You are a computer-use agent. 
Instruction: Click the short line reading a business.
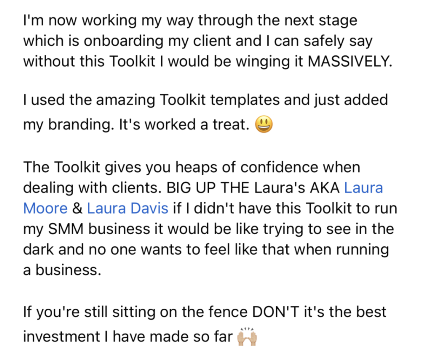pos(62,270)
